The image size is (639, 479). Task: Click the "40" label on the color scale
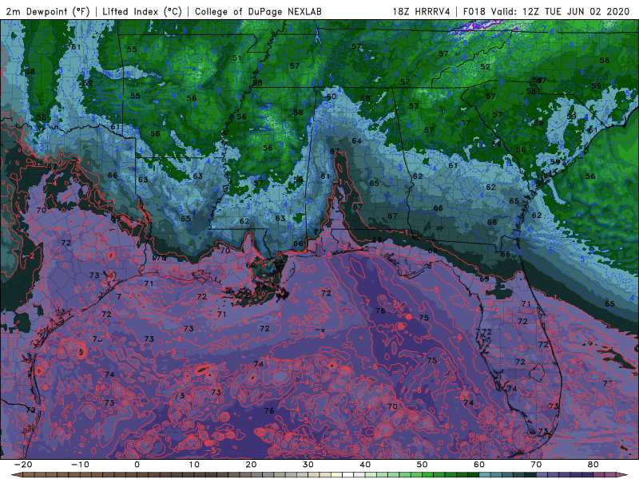(365, 465)
